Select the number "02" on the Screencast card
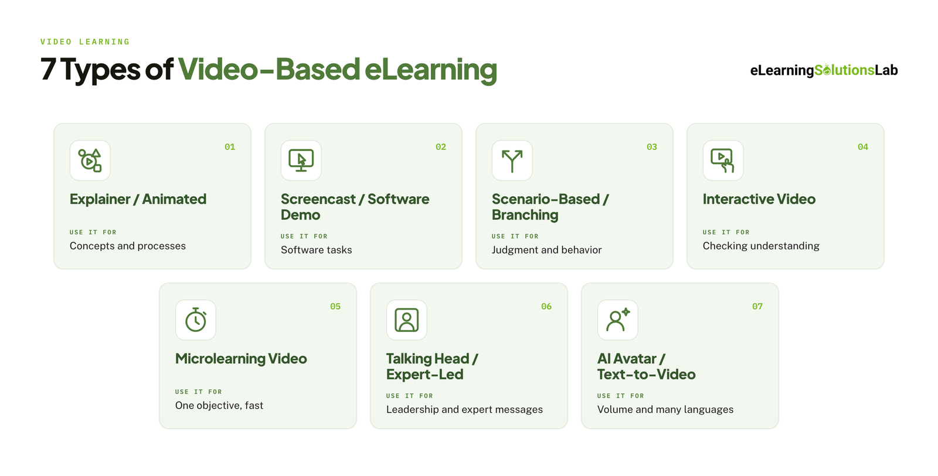 coord(441,147)
